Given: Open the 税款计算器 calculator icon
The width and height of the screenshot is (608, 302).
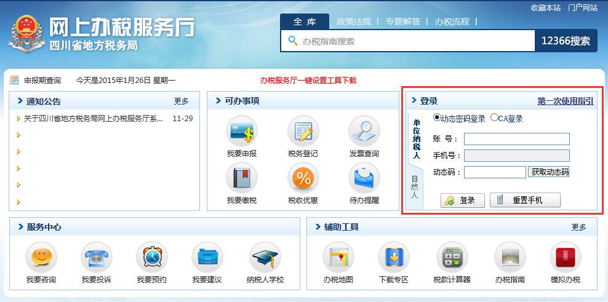Looking at the screenshot, I should (452, 258).
